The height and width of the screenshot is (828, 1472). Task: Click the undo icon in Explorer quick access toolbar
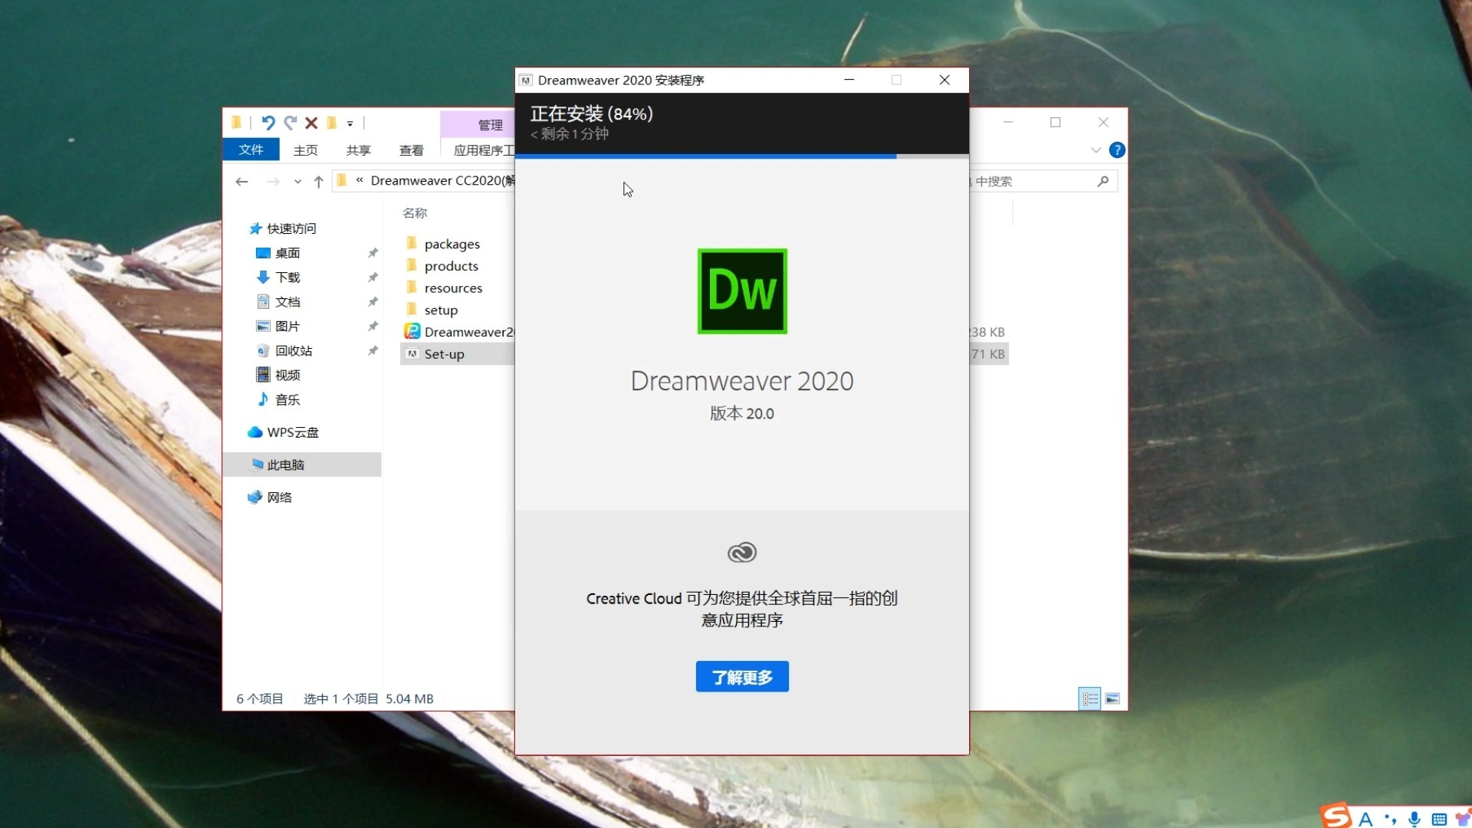[268, 123]
